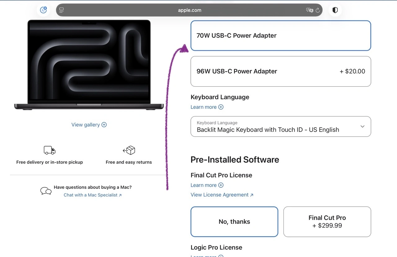Click the returns box icon
Viewport: 397px width, 257px height.
(x=129, y=150)
